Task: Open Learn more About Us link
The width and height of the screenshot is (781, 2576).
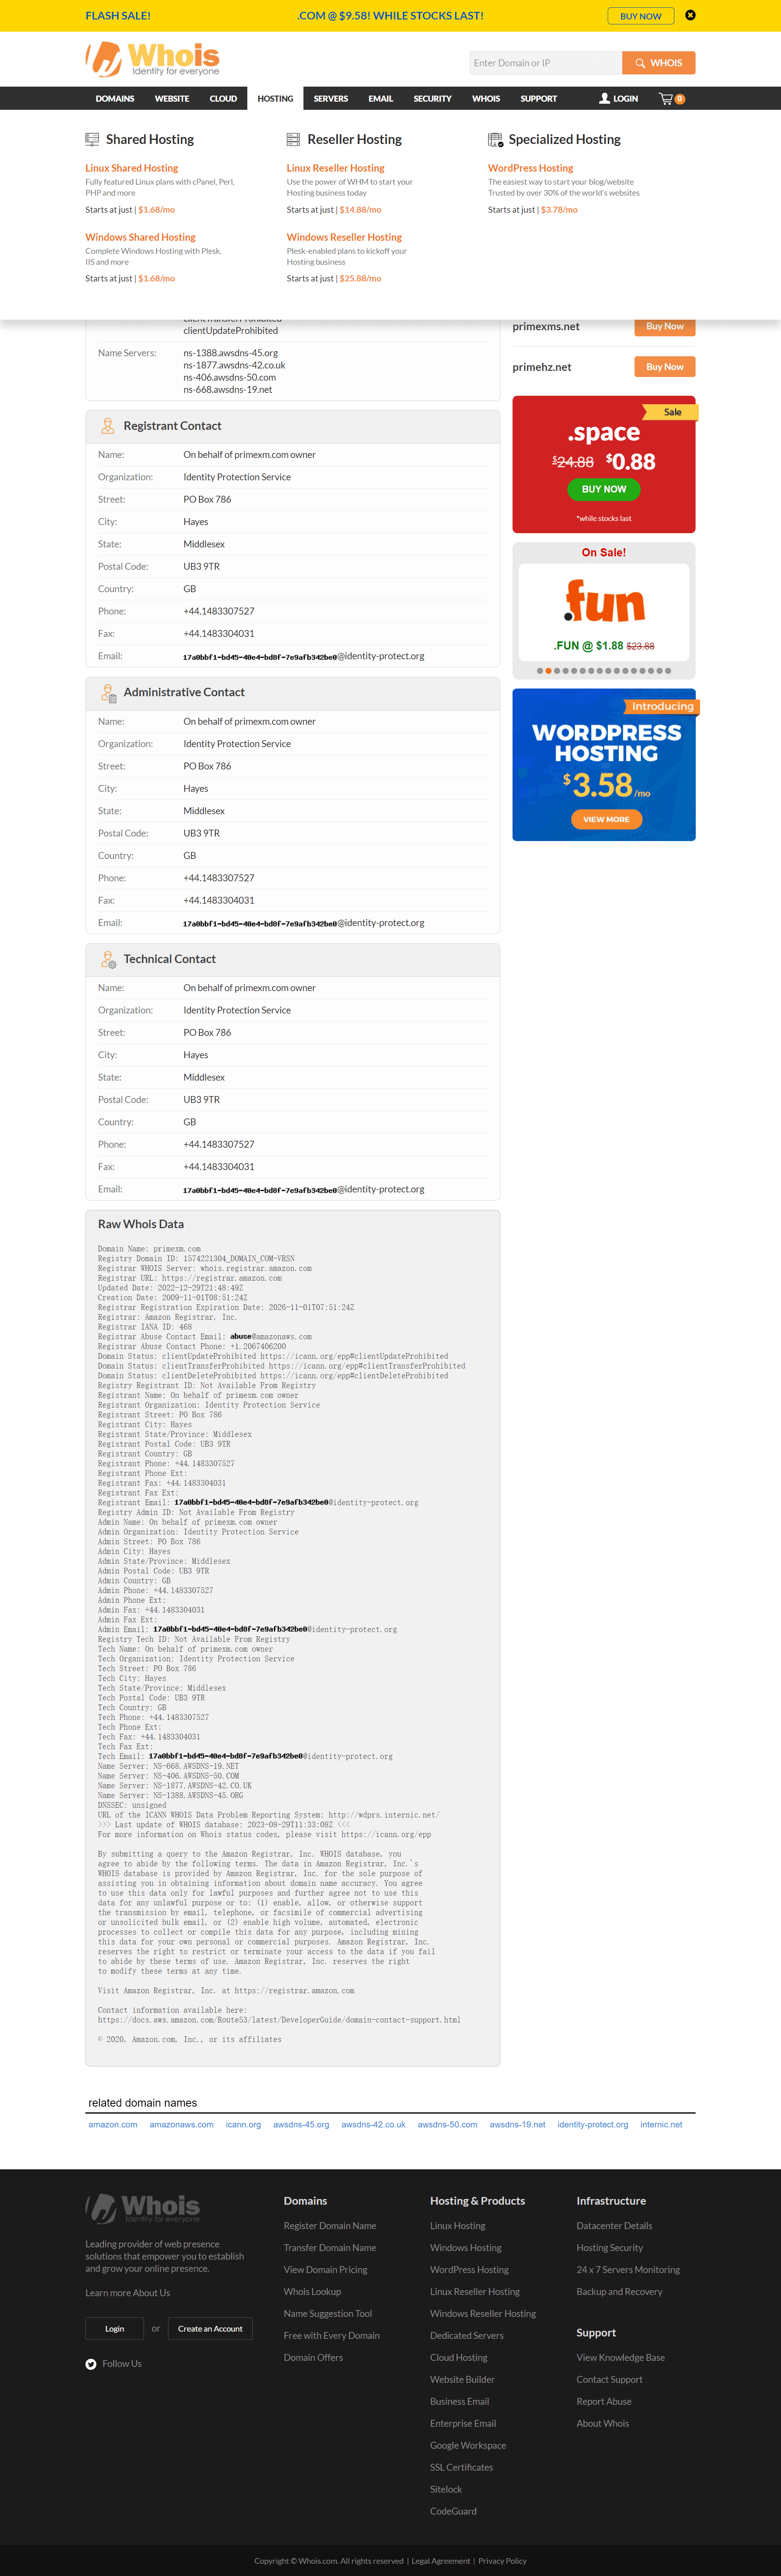Action: [128, 2293]
